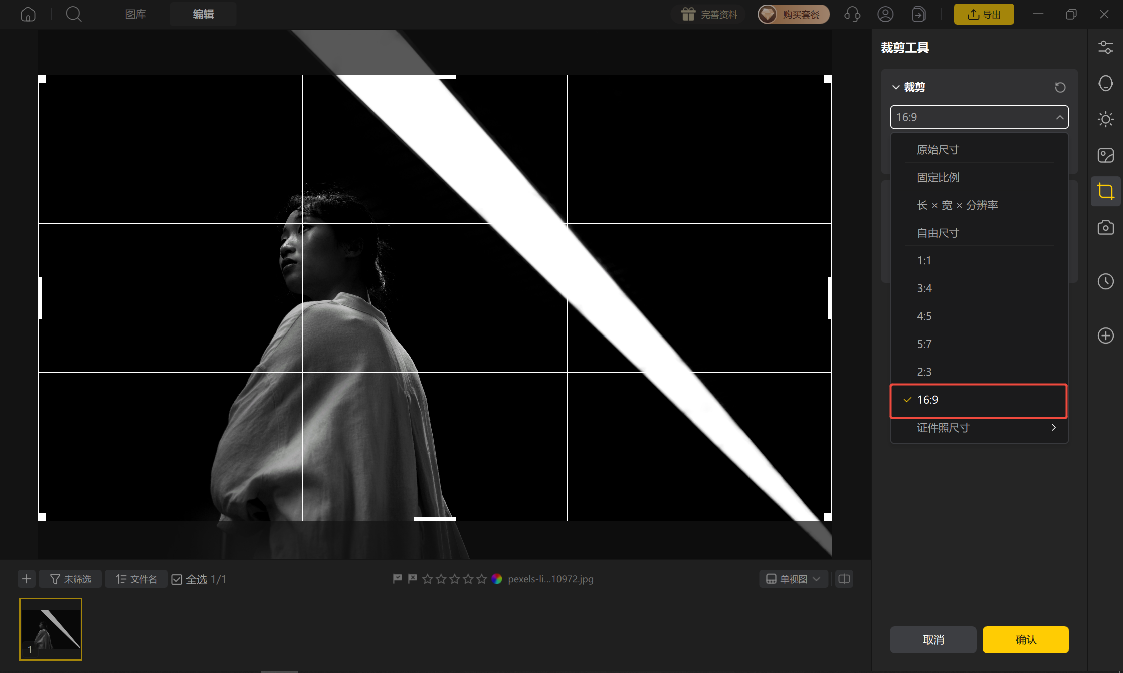Viewport: 1123px width, 673px height.
Task: Click the 导出 export button
Action: point(984,14)
